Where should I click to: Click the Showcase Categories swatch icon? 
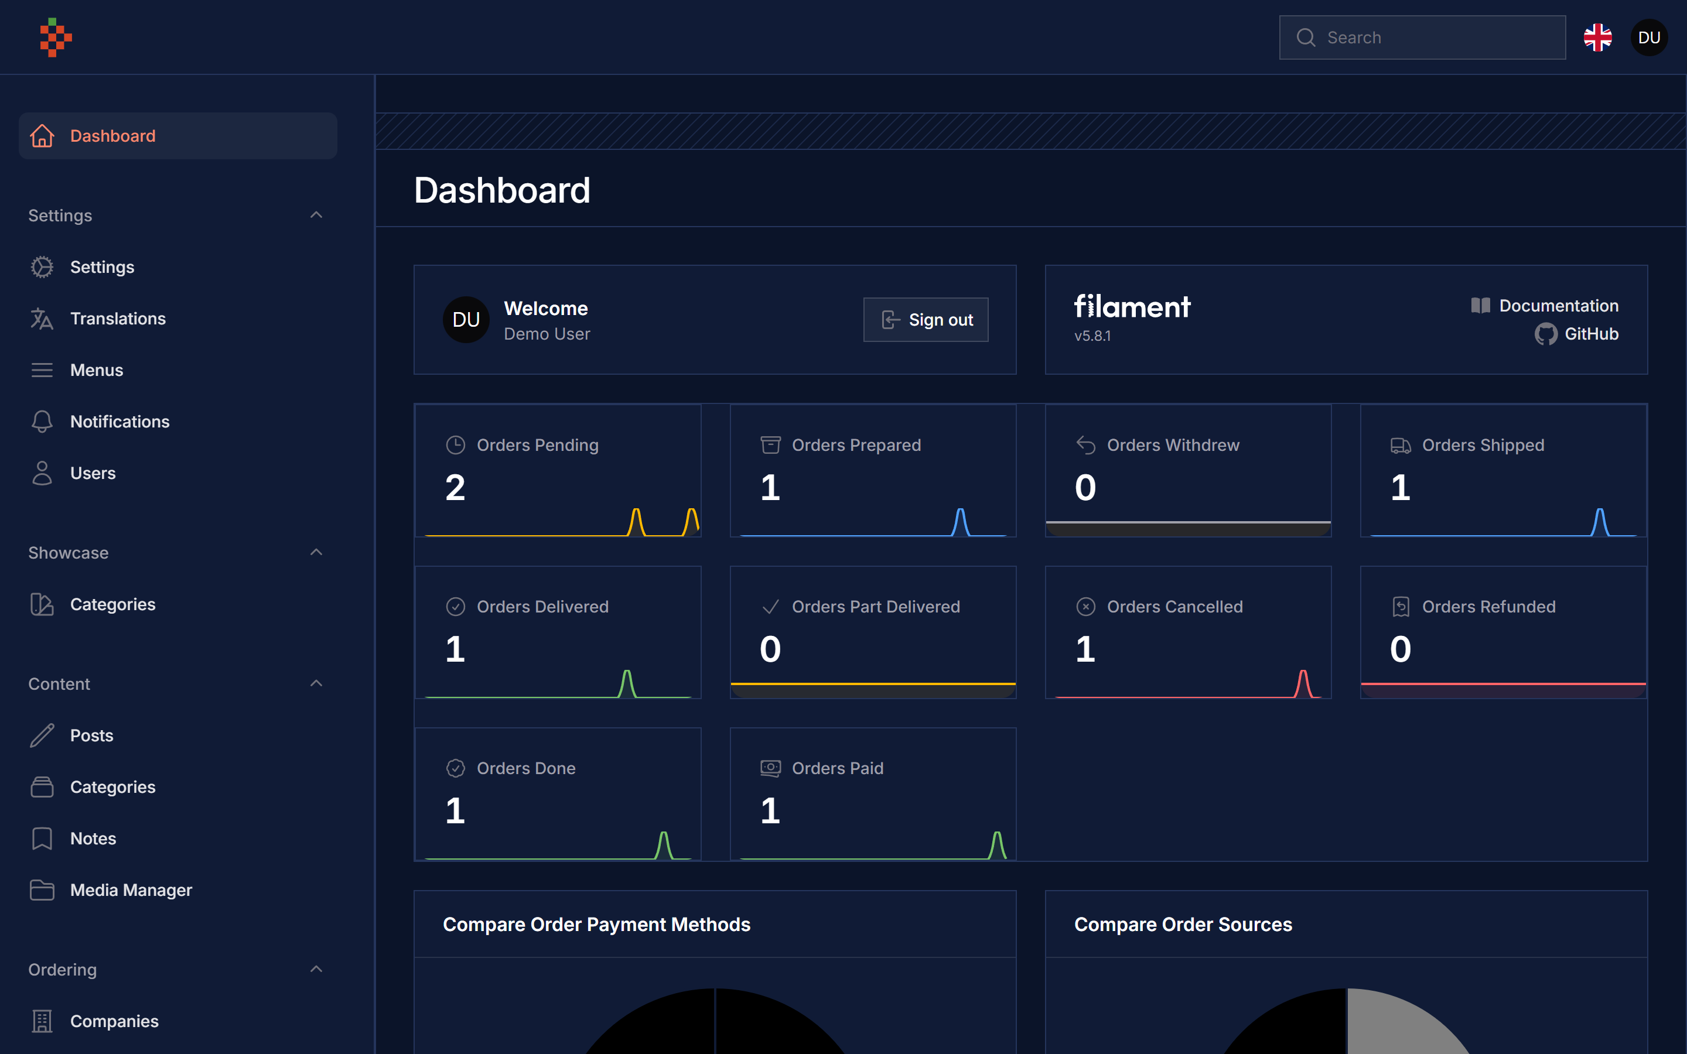[43, 604]
